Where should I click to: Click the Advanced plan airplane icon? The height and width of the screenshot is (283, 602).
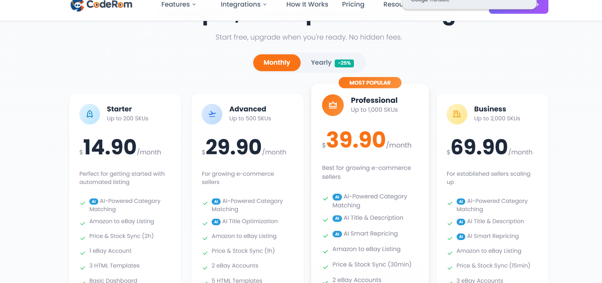coord(212,114)
